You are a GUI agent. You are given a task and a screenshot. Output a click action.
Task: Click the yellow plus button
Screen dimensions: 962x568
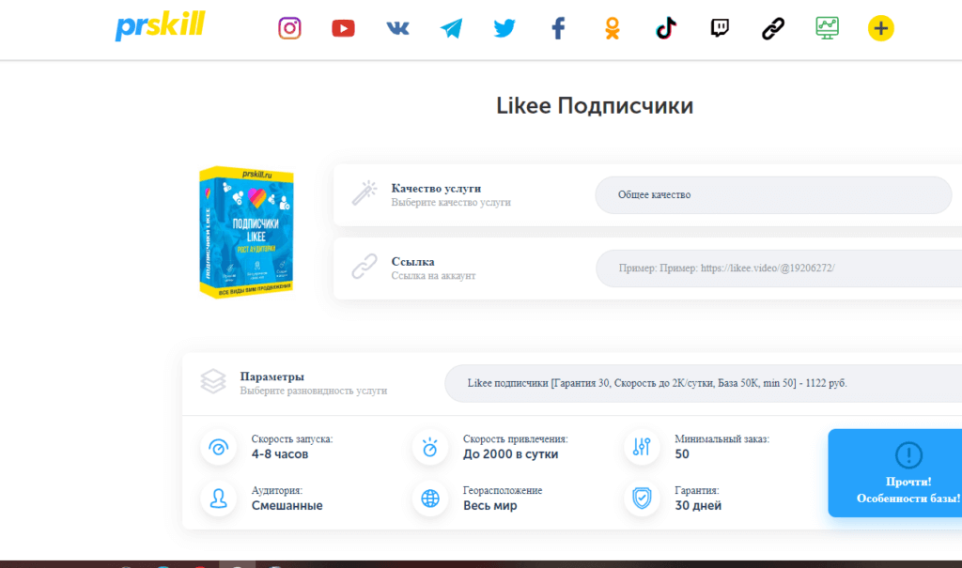(x=880, y=29)
